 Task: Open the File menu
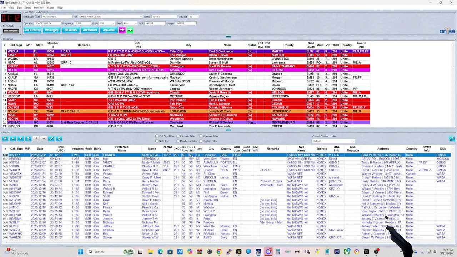tap(4, 7)
